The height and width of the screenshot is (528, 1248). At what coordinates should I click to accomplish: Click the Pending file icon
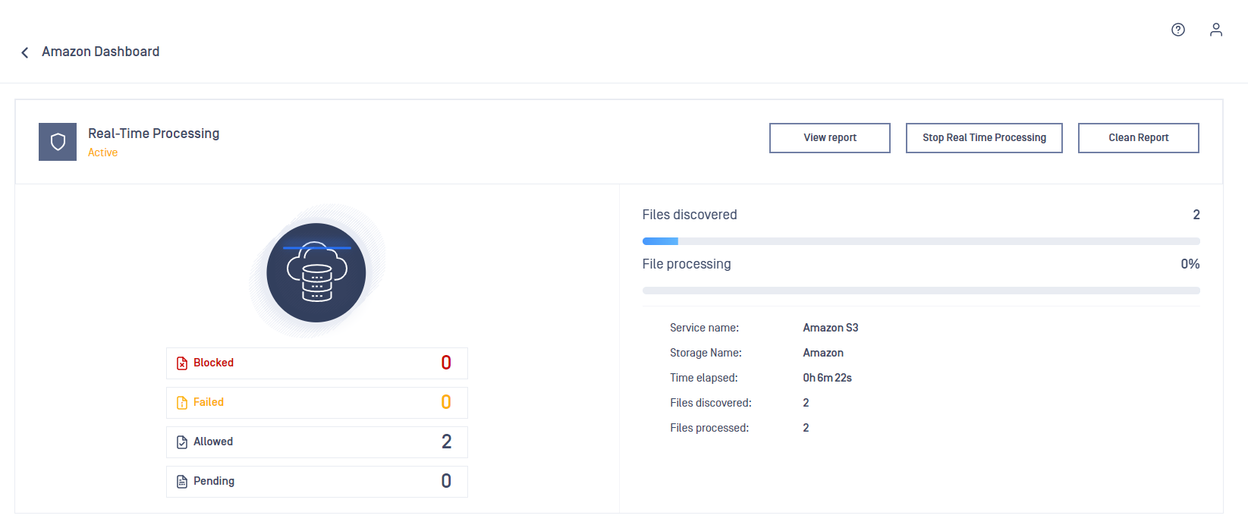pos(182,482)
